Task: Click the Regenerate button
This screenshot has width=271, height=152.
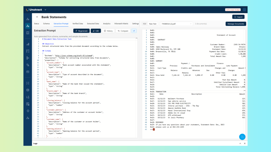Action: [82, 31]
